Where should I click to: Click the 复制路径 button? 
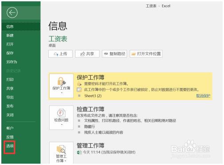(x=115, y=54)
